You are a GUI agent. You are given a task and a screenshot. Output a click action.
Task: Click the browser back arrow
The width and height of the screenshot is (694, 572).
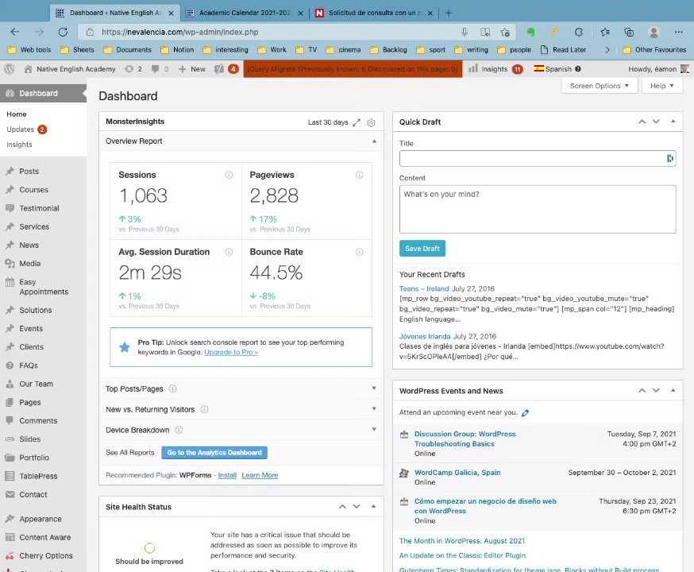(x=15, y=32)
